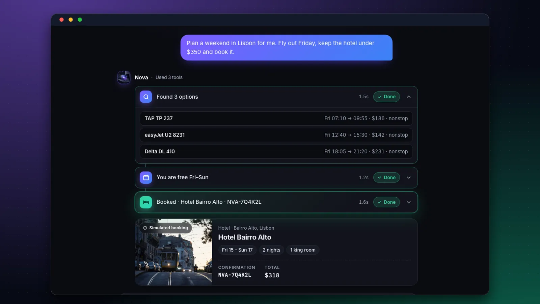Open the Lisbon tram hotel photo
Screen dimensions: 540x304
173,252
